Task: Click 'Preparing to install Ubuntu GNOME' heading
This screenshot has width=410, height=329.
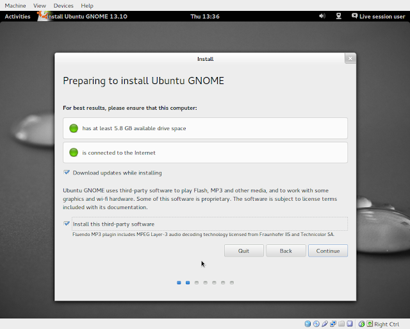Action: [143, 81]
